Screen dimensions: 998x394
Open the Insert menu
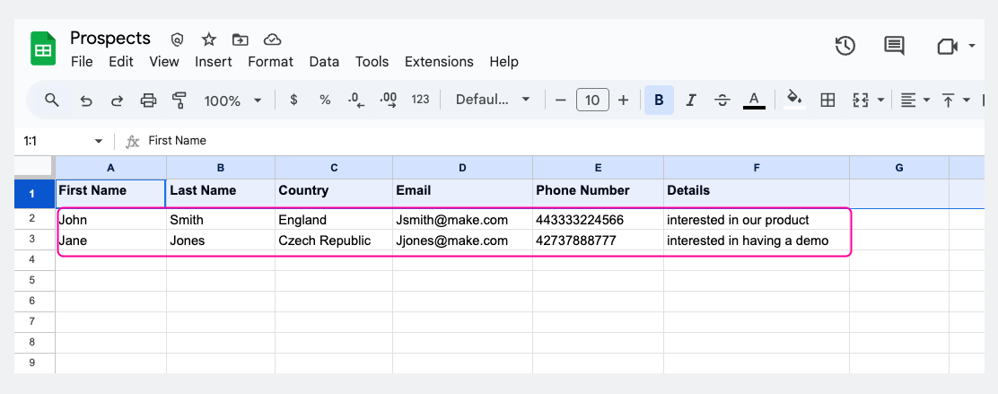tap(214, 62)
